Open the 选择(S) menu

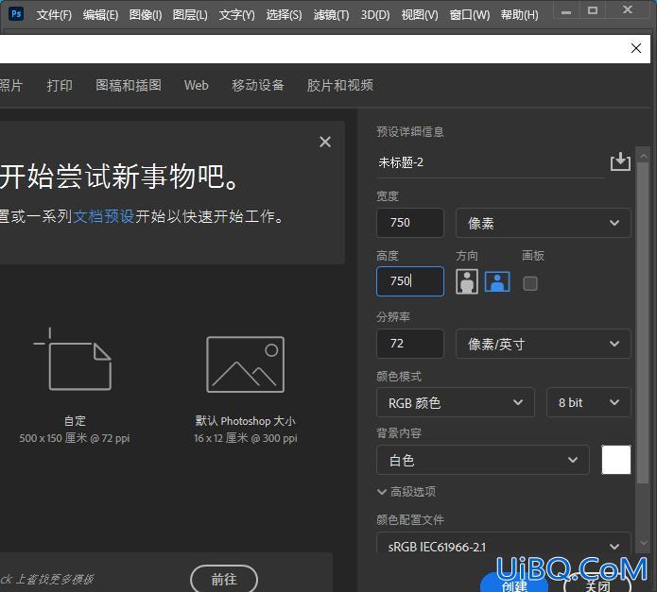284,15
